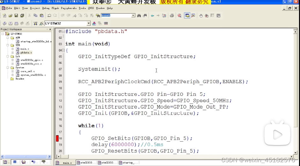The image size is (300, 166).
Task: Click the Copy icon in toolbar
Action: (x=35, y=16)
